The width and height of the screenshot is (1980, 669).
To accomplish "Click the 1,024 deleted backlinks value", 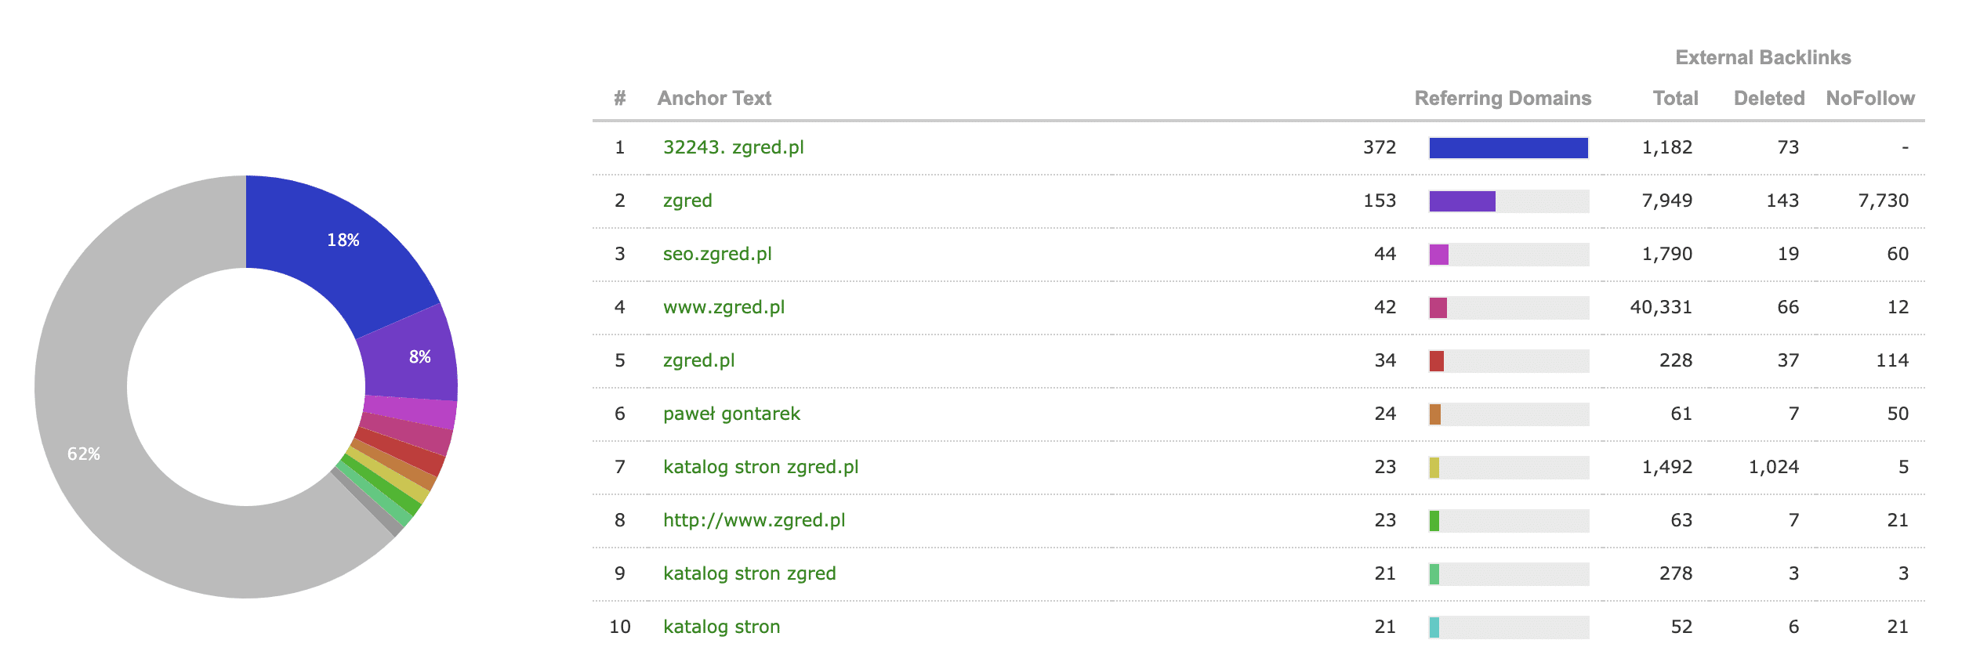I will (x=1773, y=467).
